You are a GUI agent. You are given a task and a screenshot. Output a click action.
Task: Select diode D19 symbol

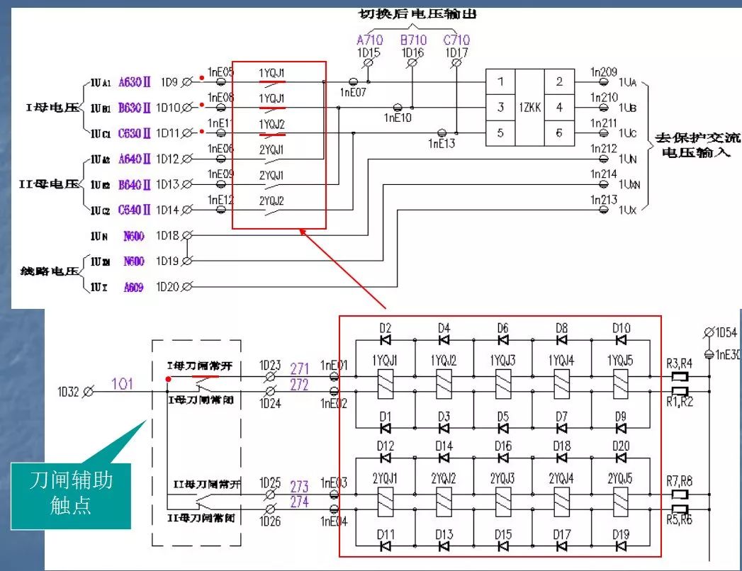(x=621, y=546)
